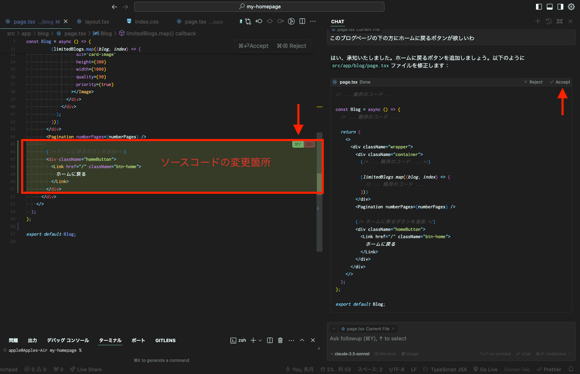580x374 pixels.
Task: Open the compare changes git icon
Action: (248, 21)
